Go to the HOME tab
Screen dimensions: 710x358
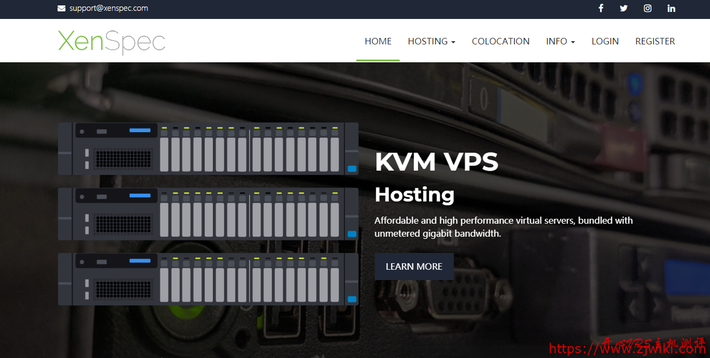[x=378, y=41]
